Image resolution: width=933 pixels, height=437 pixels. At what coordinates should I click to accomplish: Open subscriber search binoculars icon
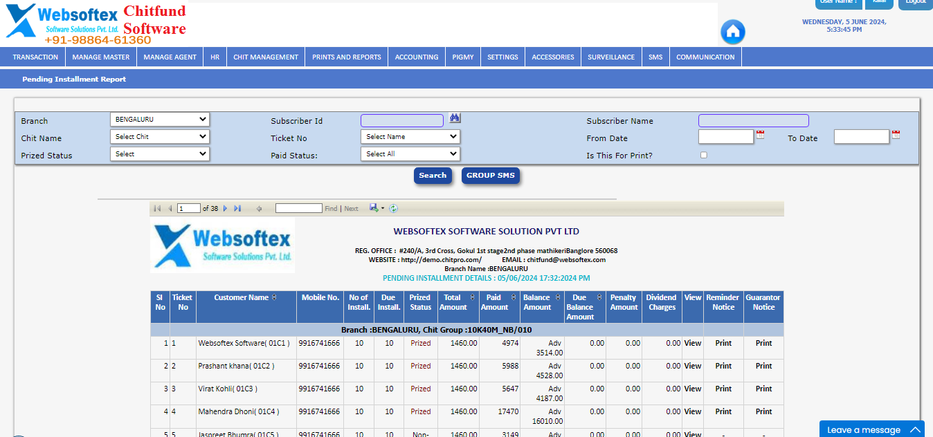tap(455, 118)
